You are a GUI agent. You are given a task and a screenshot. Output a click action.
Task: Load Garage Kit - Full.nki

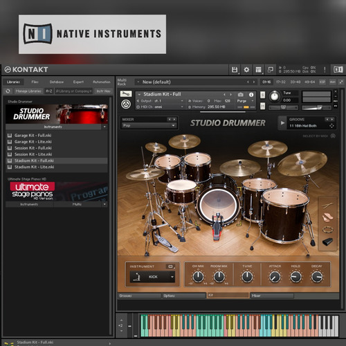33,136
